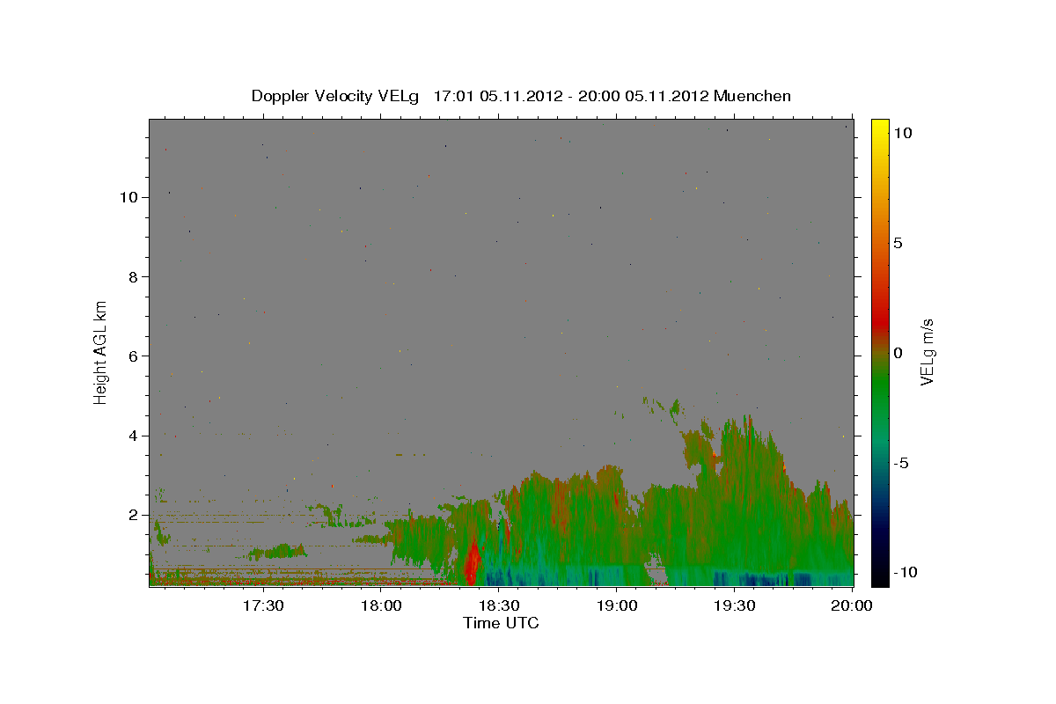Click the 'VELg m/s' colorbar label
This screenshot has height=704, width=1056.
(x=927, y=352)
